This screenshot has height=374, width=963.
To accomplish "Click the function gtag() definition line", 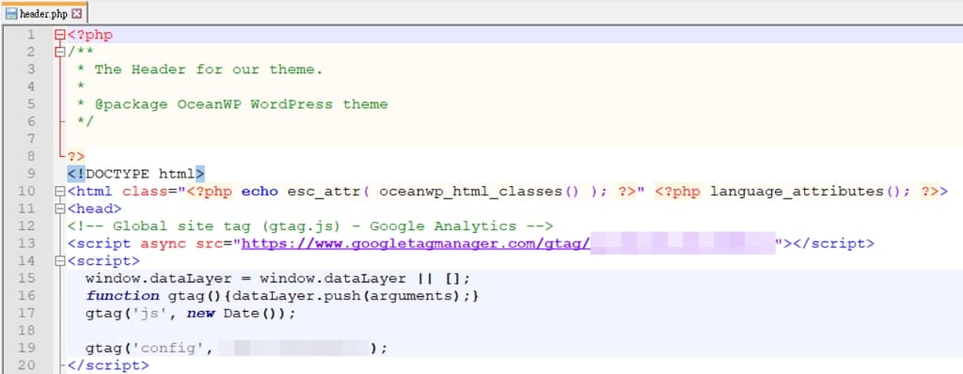I will [282, 296].
